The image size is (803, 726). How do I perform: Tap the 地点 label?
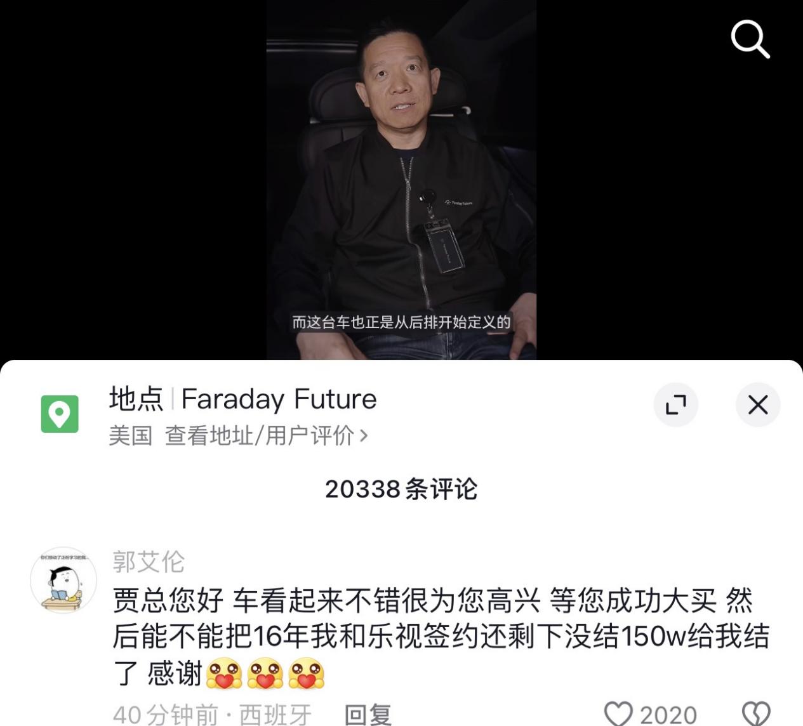(x=136, y=399)
